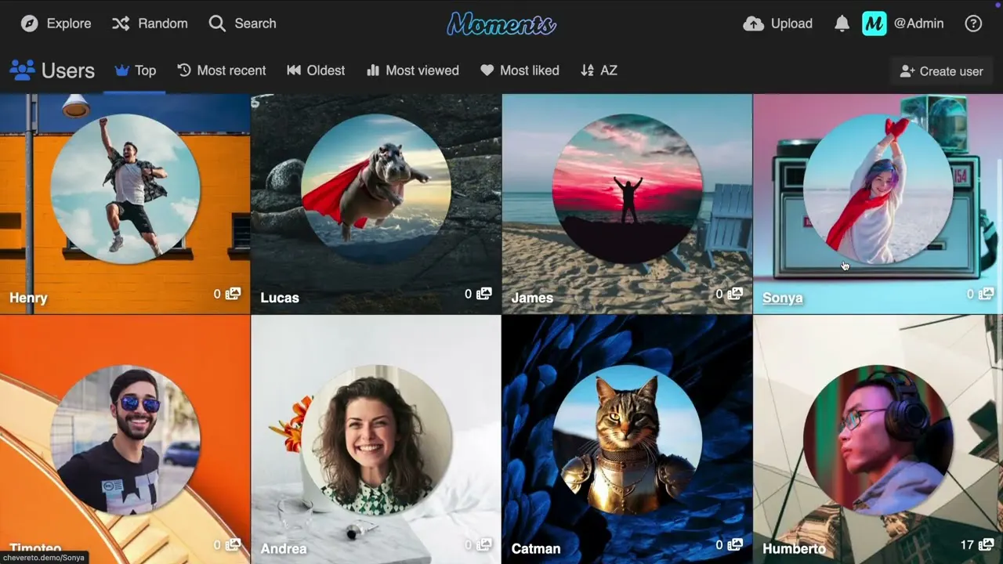The width and height of the screenshot is (1003, 564).
Task: Click the Henry username link
Action: coord(28,298)
